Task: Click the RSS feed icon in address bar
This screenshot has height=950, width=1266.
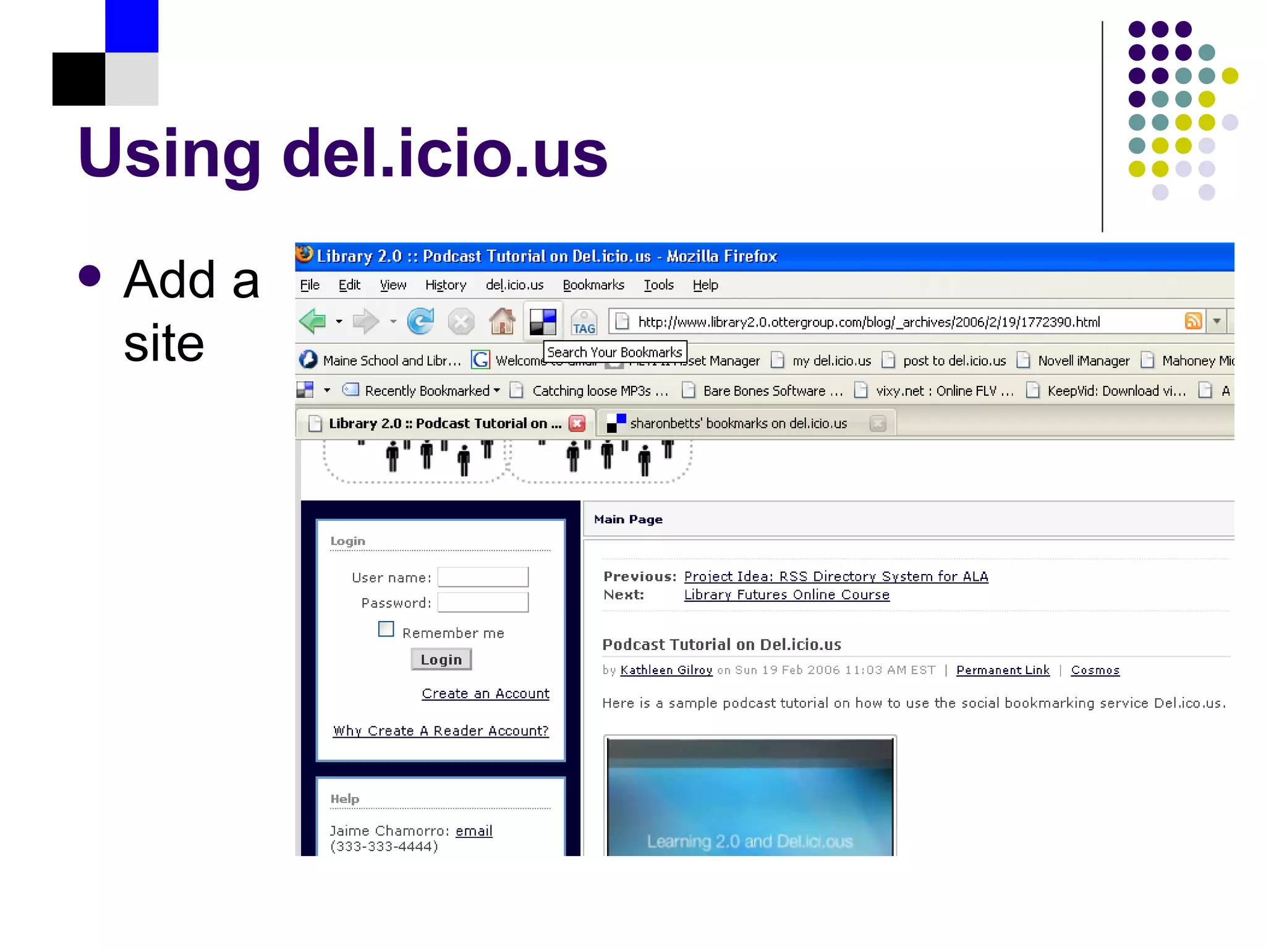Action: (1193, 321)
